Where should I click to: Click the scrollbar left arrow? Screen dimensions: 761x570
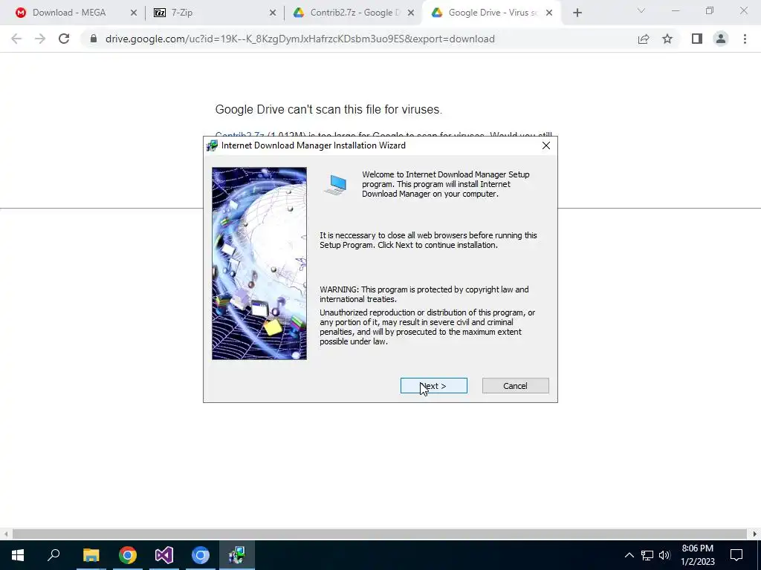coord(5,534)
